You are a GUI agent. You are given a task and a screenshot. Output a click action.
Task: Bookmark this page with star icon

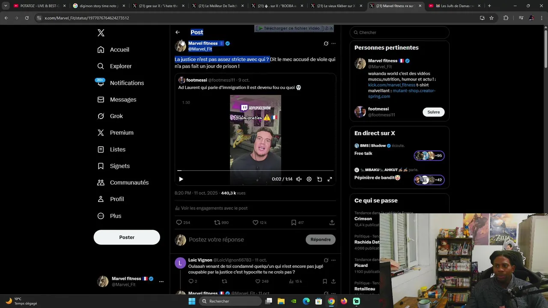point(491,18)
